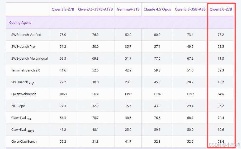The height and width of the screenshot is (149, 241).
Task: Click value 64.3 in Claw-Eval Avg row
Action: coord(63,118)
